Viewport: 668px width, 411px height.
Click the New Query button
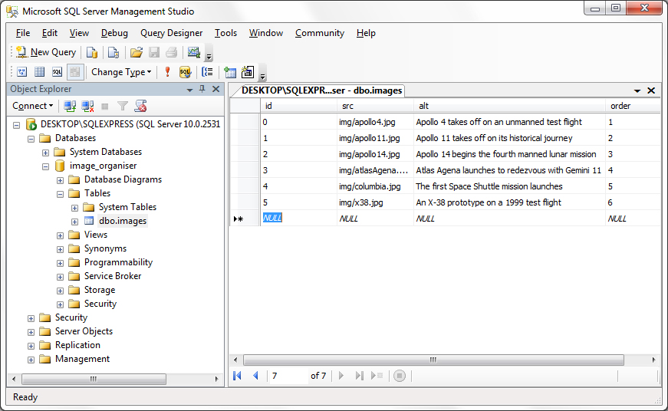pyautogui.click(x=46, y=52)
